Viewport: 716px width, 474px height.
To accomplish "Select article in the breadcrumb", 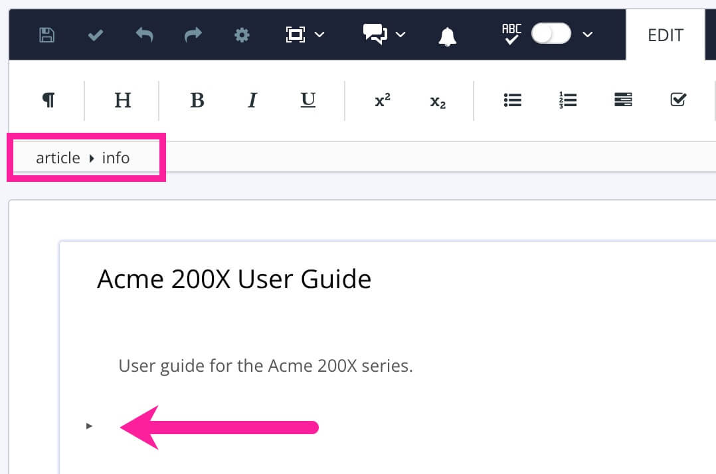I will click(x=58, y=158).
